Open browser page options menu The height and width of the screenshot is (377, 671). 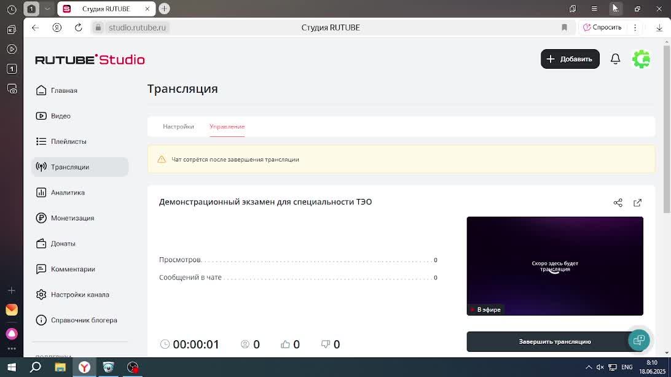635,28
